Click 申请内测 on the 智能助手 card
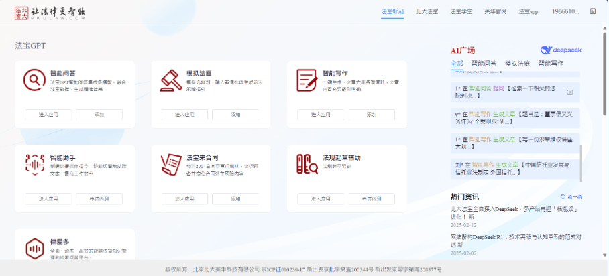609x276 pixels. click(99, 199)
